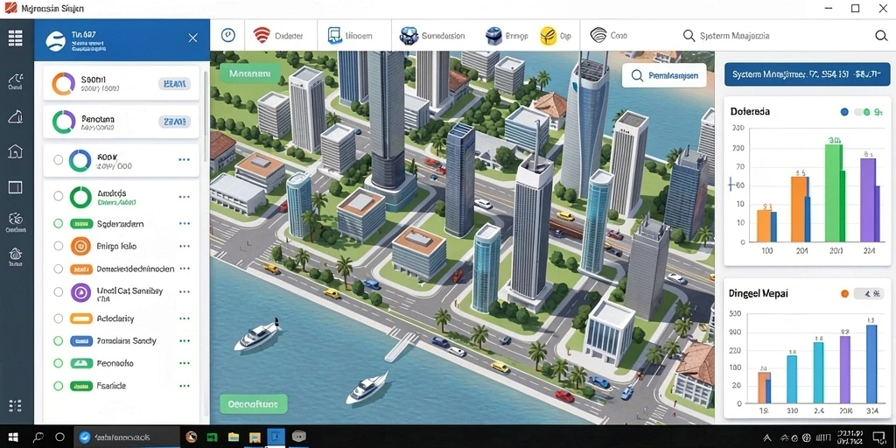This screenshot has height=448, width=896.
Task: Flip the toggle switch in Doiereda chart
Action: 861,112
